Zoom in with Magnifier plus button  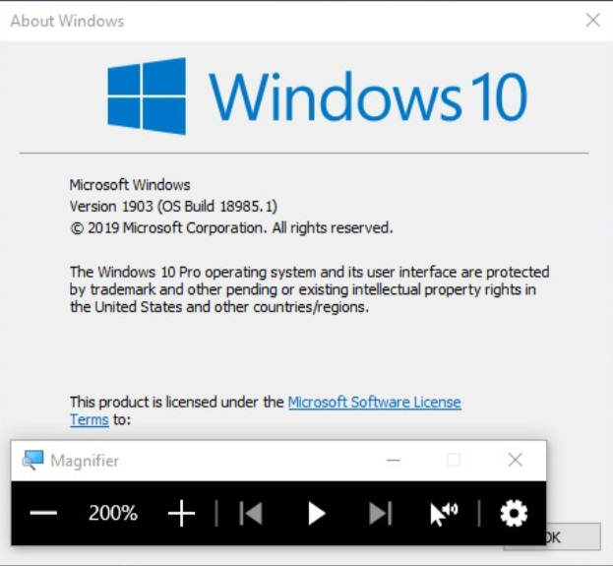181,513
